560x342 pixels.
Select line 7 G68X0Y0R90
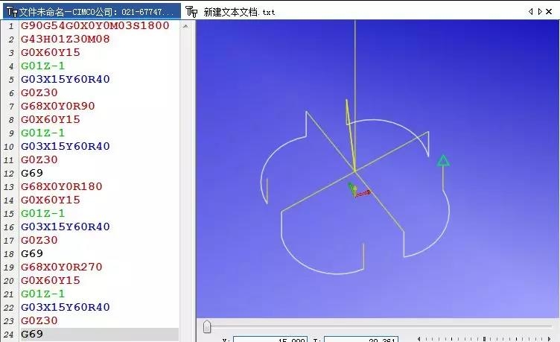pos(58,106)
